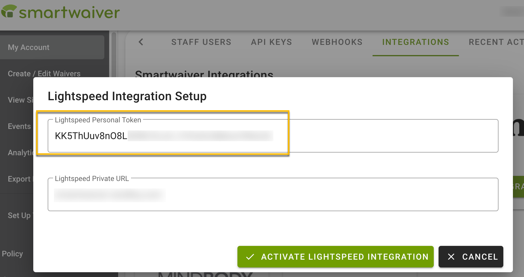
Task: Open Create / Edit Waivers in the sidebar
Action: click(44, 74)
